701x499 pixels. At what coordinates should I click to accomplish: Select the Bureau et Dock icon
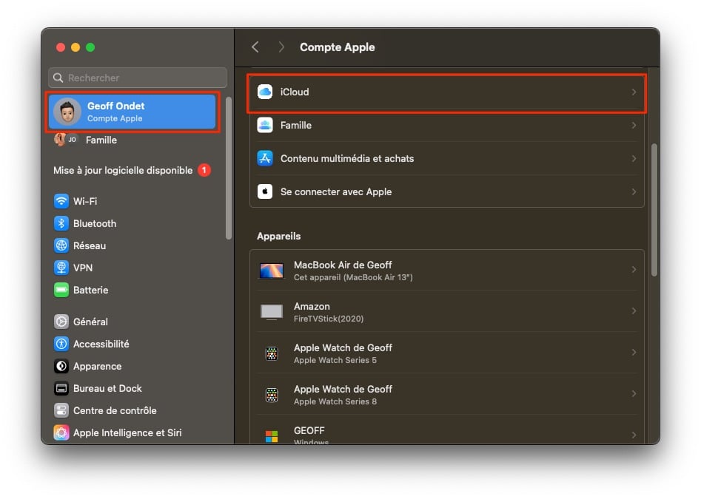coord(61,388)
